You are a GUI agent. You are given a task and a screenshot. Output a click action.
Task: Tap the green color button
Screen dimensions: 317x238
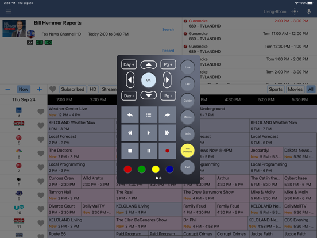(141, 169)
